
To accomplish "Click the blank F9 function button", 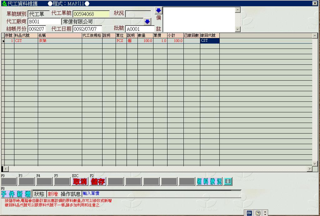I will click(x=9, y=181).
